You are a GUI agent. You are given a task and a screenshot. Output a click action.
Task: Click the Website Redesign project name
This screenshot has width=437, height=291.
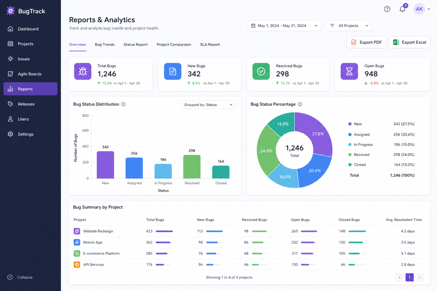coord(98,231)
